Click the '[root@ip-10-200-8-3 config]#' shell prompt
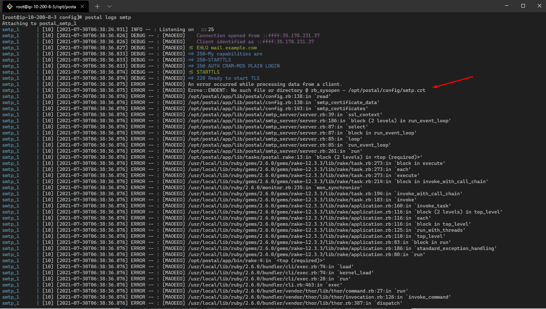 pos(42,17)
